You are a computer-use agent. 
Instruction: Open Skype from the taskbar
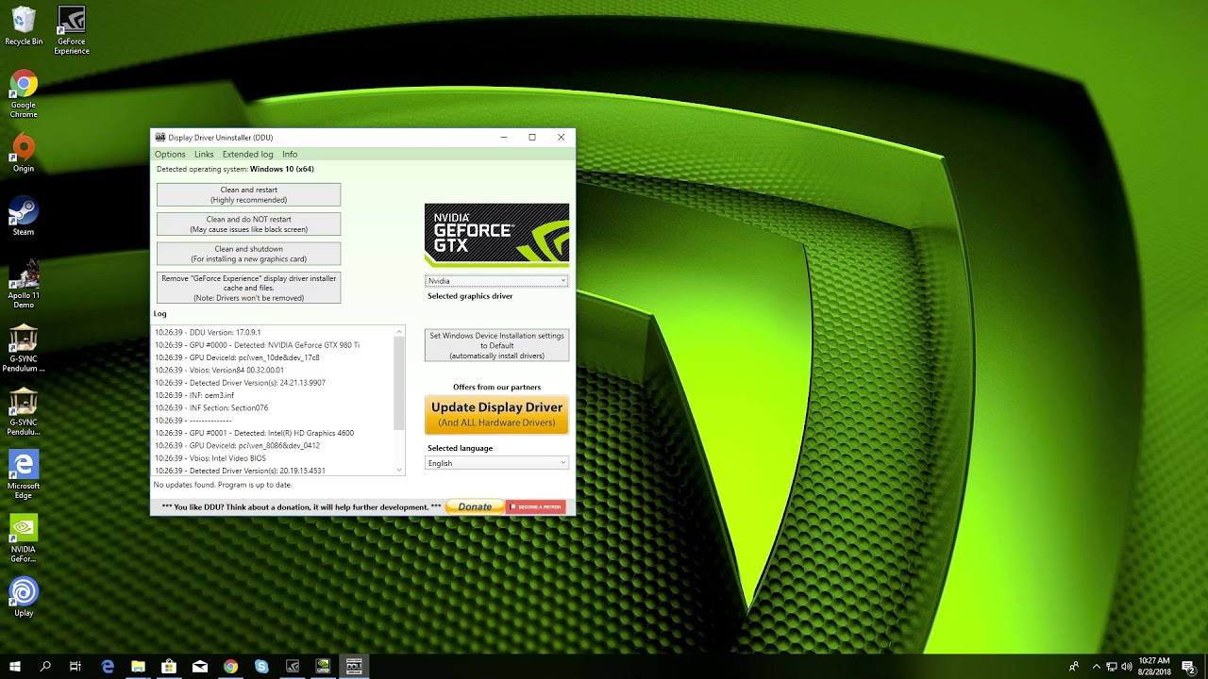261,667
